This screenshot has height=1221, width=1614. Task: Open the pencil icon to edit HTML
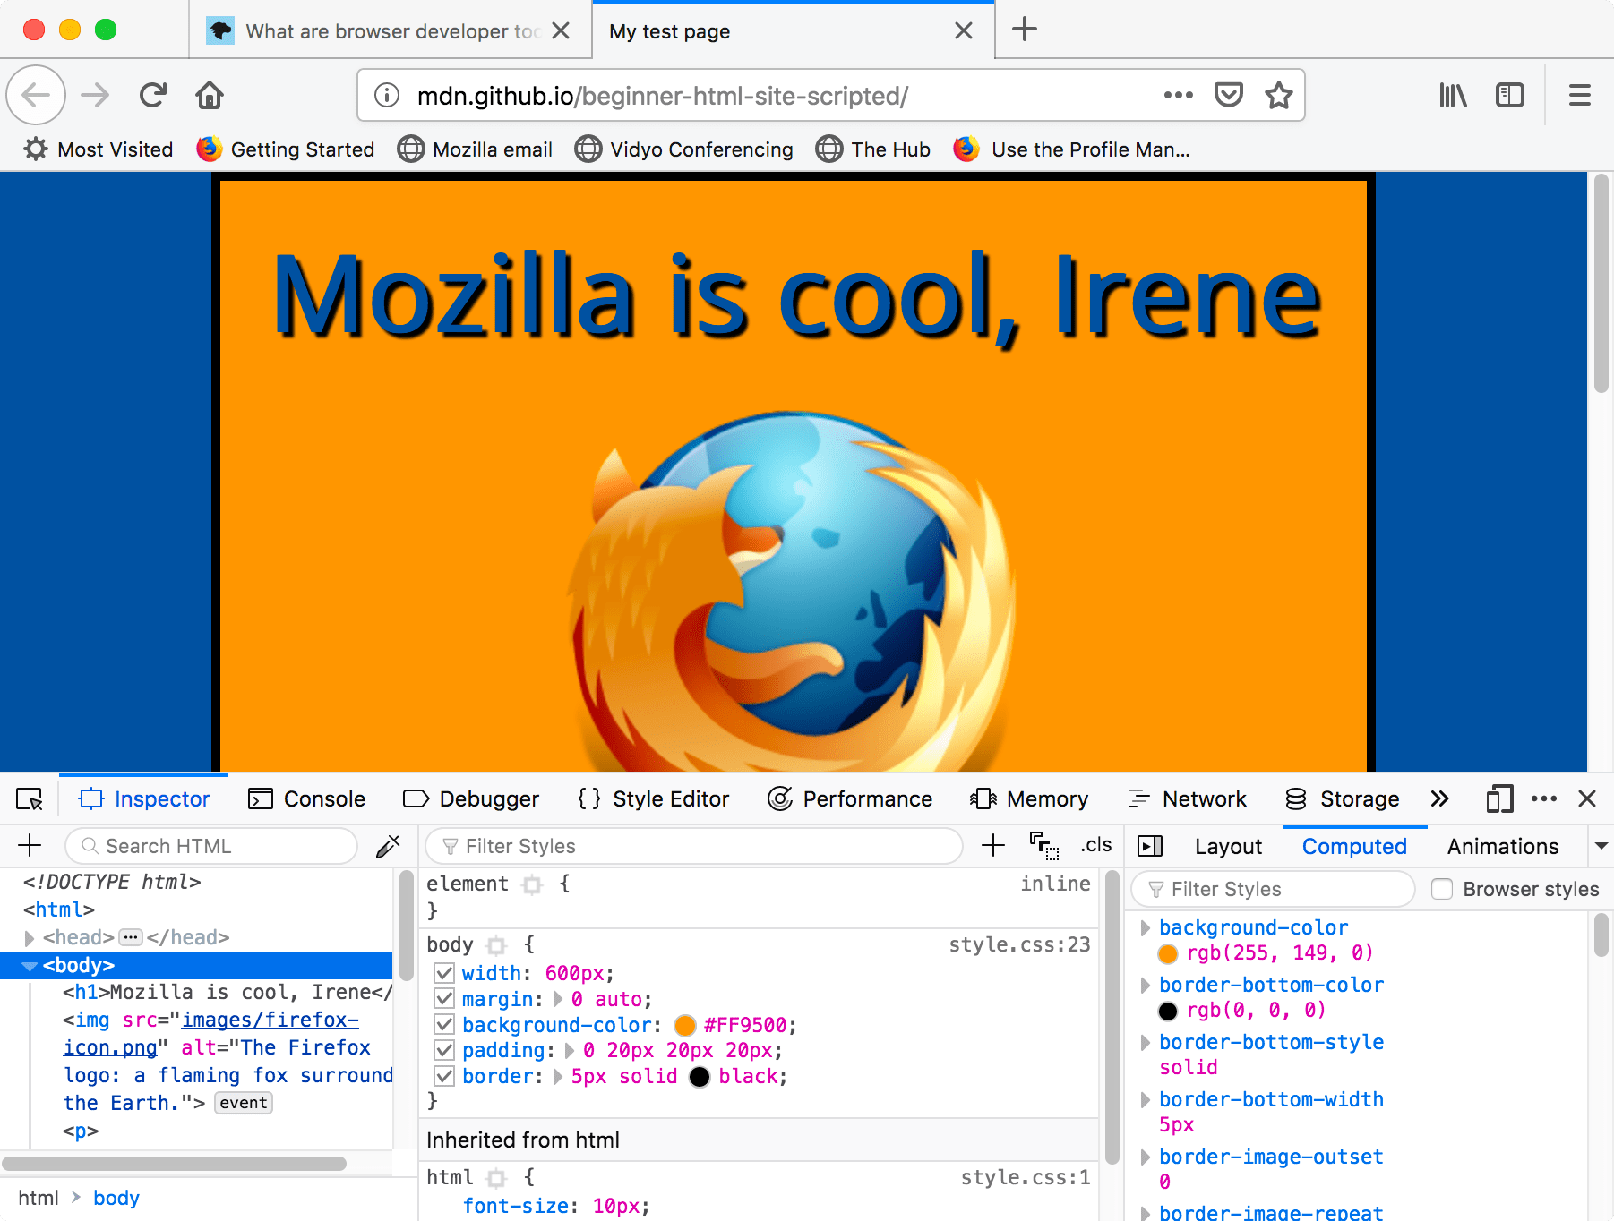[388, 845]
